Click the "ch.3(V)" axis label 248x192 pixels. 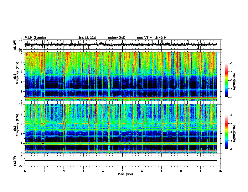coord(15,161)
